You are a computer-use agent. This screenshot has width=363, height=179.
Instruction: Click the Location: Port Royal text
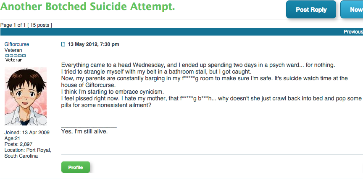pyautogui.click(x=28, y=150)
